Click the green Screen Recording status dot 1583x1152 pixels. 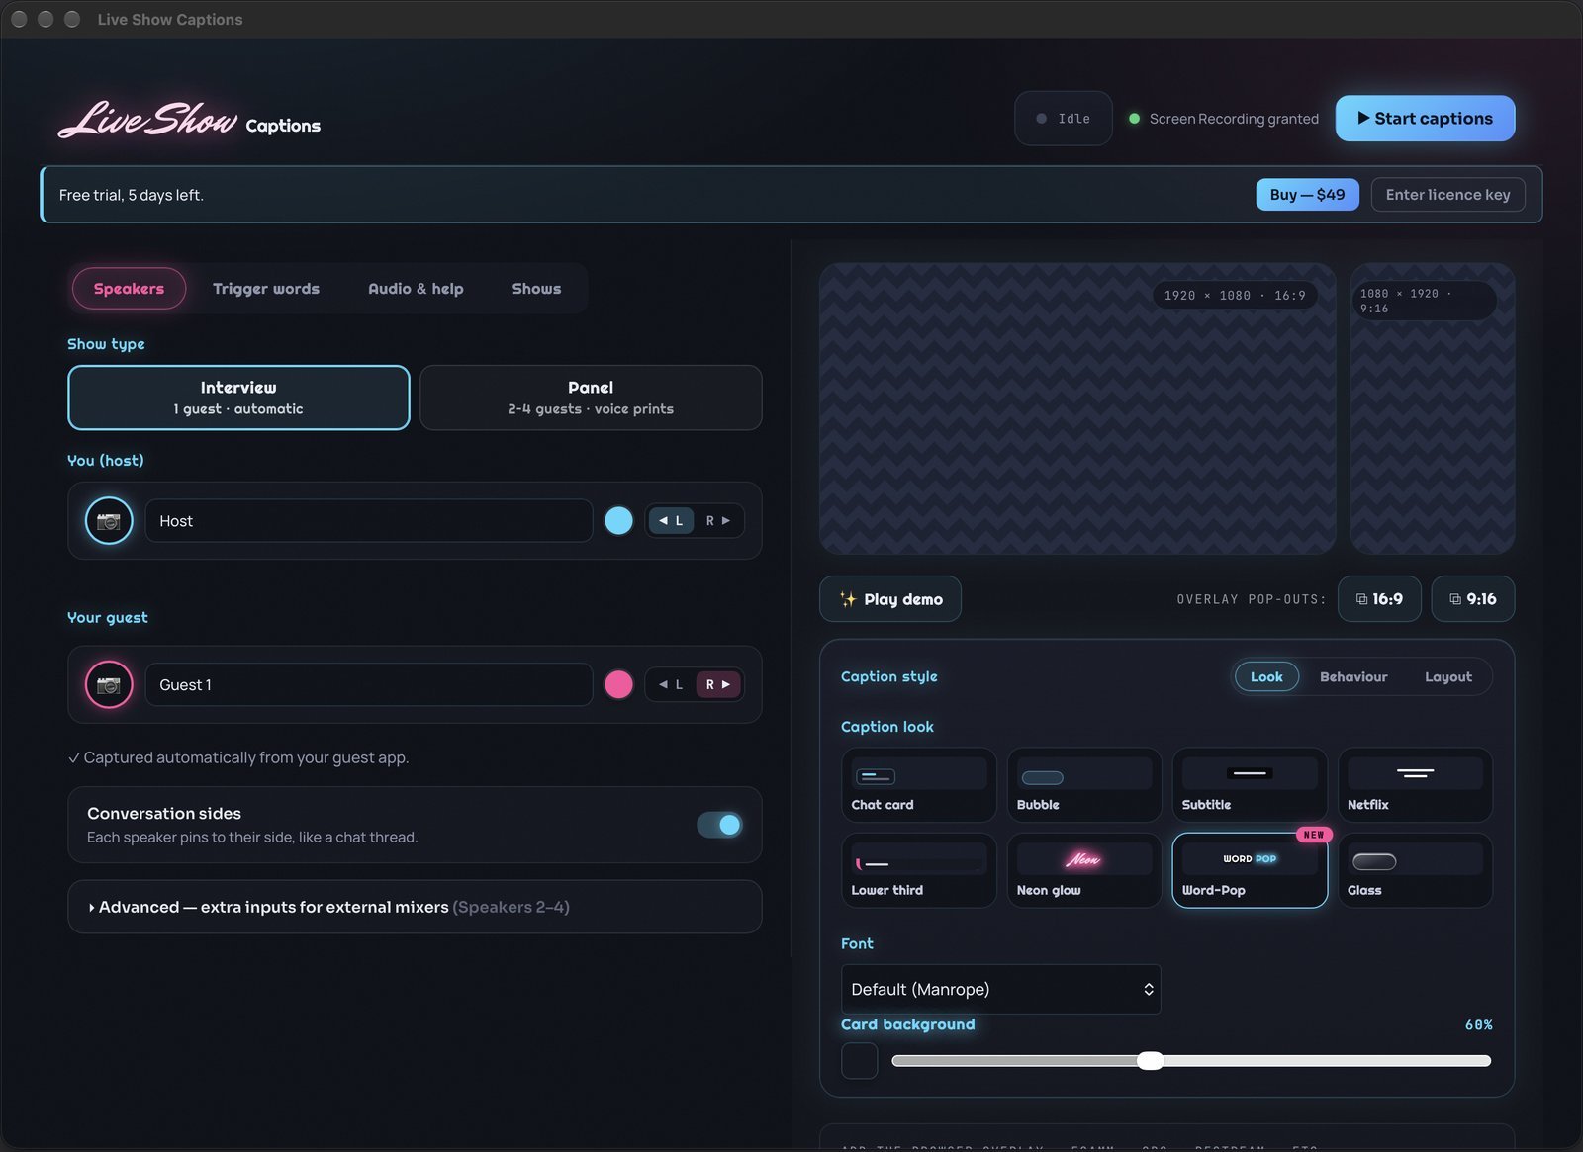(1134, 119)
